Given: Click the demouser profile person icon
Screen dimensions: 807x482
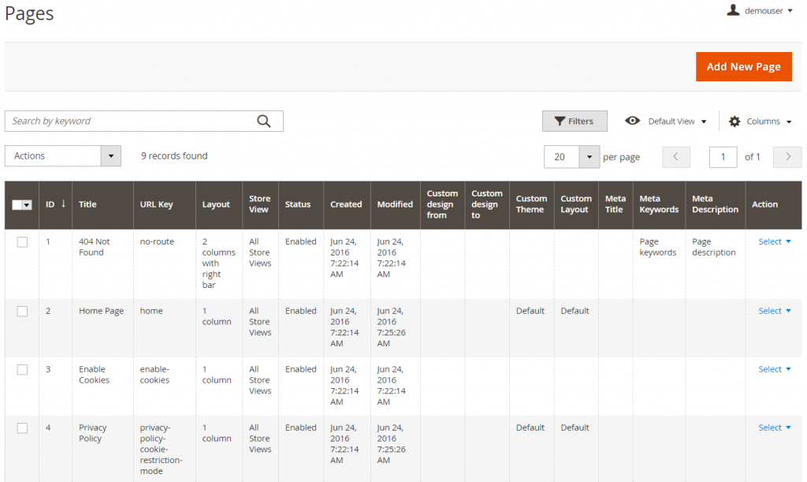Looking at the screenshot, I should pos(734,10).
